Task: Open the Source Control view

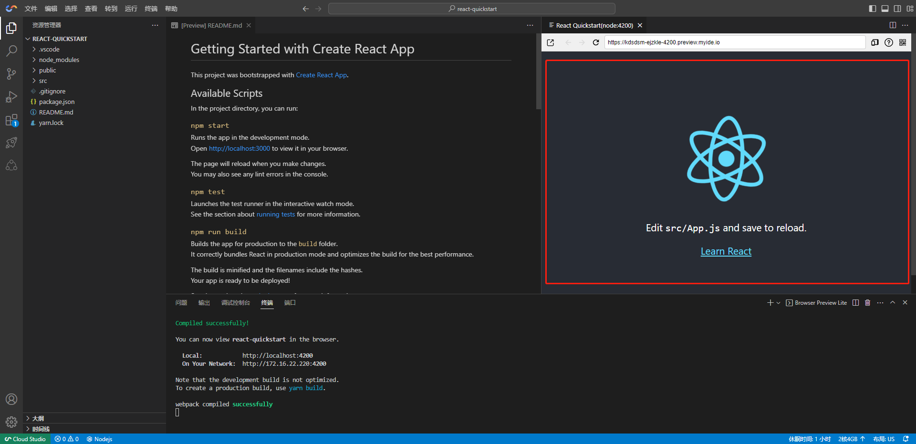Action: point(11,73)
